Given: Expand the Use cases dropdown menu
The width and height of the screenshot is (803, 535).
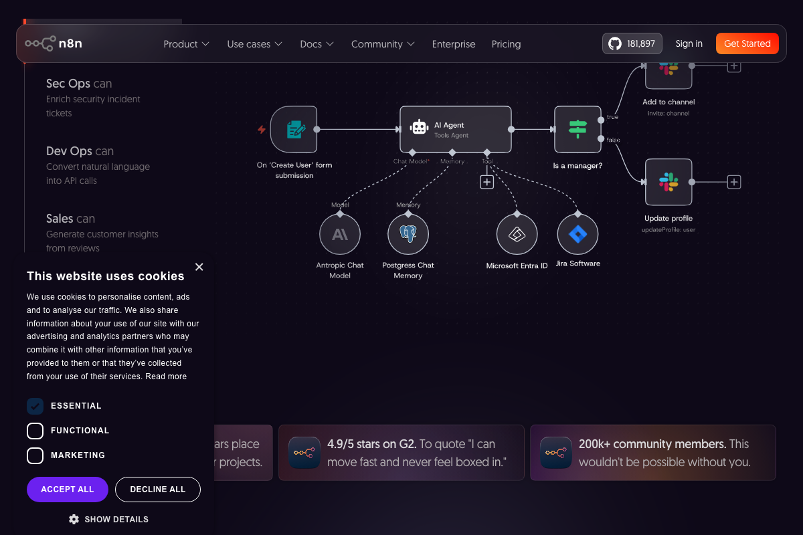Looking at the screenshot, I should [254, 44].
